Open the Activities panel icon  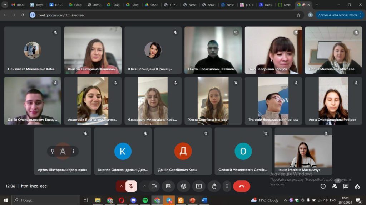(x=357, y=186)
